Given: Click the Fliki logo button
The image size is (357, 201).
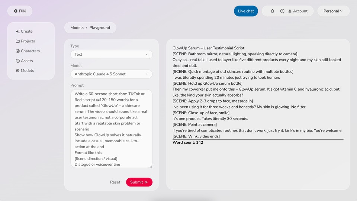Looking at the screenshot, I should pos(20,11).
